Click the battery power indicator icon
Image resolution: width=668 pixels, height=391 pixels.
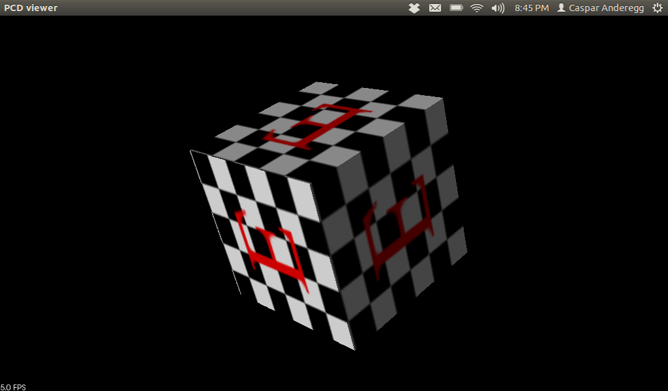[x=456, y=8]
